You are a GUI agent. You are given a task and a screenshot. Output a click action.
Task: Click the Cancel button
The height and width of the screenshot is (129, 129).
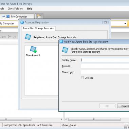pyautogui.click(x=123, y=106)
